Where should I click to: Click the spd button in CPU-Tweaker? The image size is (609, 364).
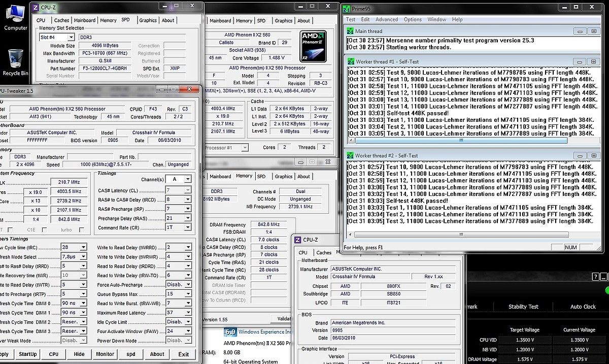[x=131, y=354]
